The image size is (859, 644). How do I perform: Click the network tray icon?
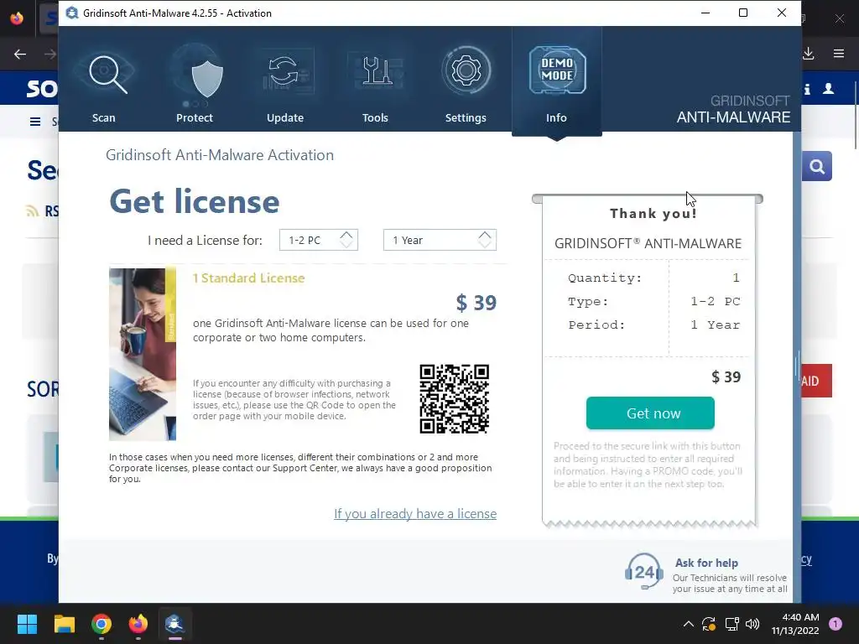(731, 624)
